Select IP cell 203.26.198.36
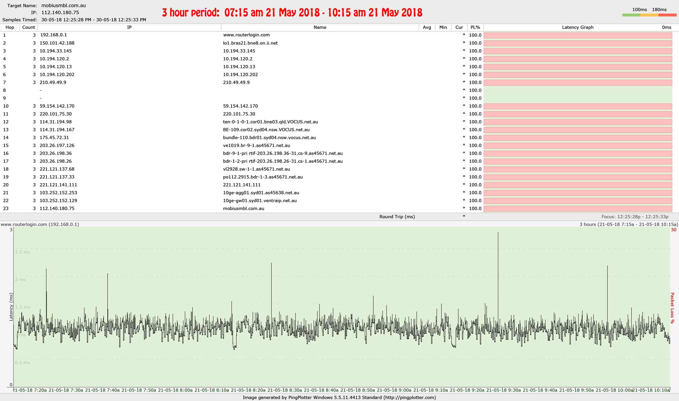 [x=56, y=153]
